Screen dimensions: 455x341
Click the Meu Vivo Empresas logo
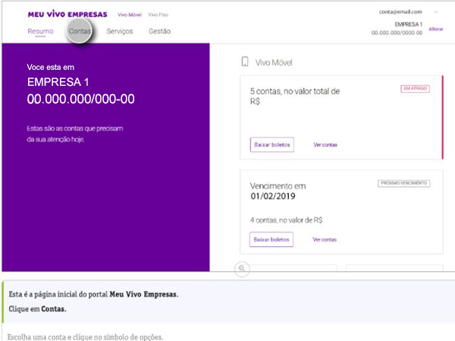tap(67, 14)
